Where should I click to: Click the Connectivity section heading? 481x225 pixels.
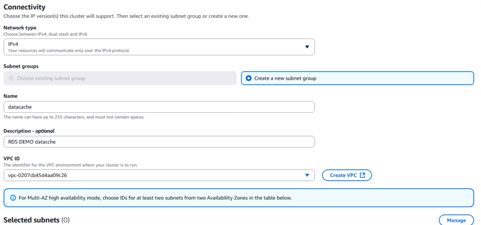click(x=24, y=7)
